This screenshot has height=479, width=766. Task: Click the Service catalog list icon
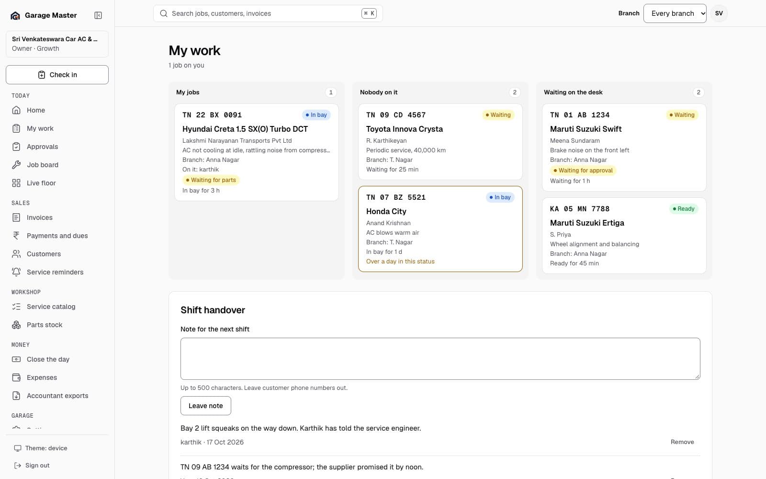click(16, 307)
